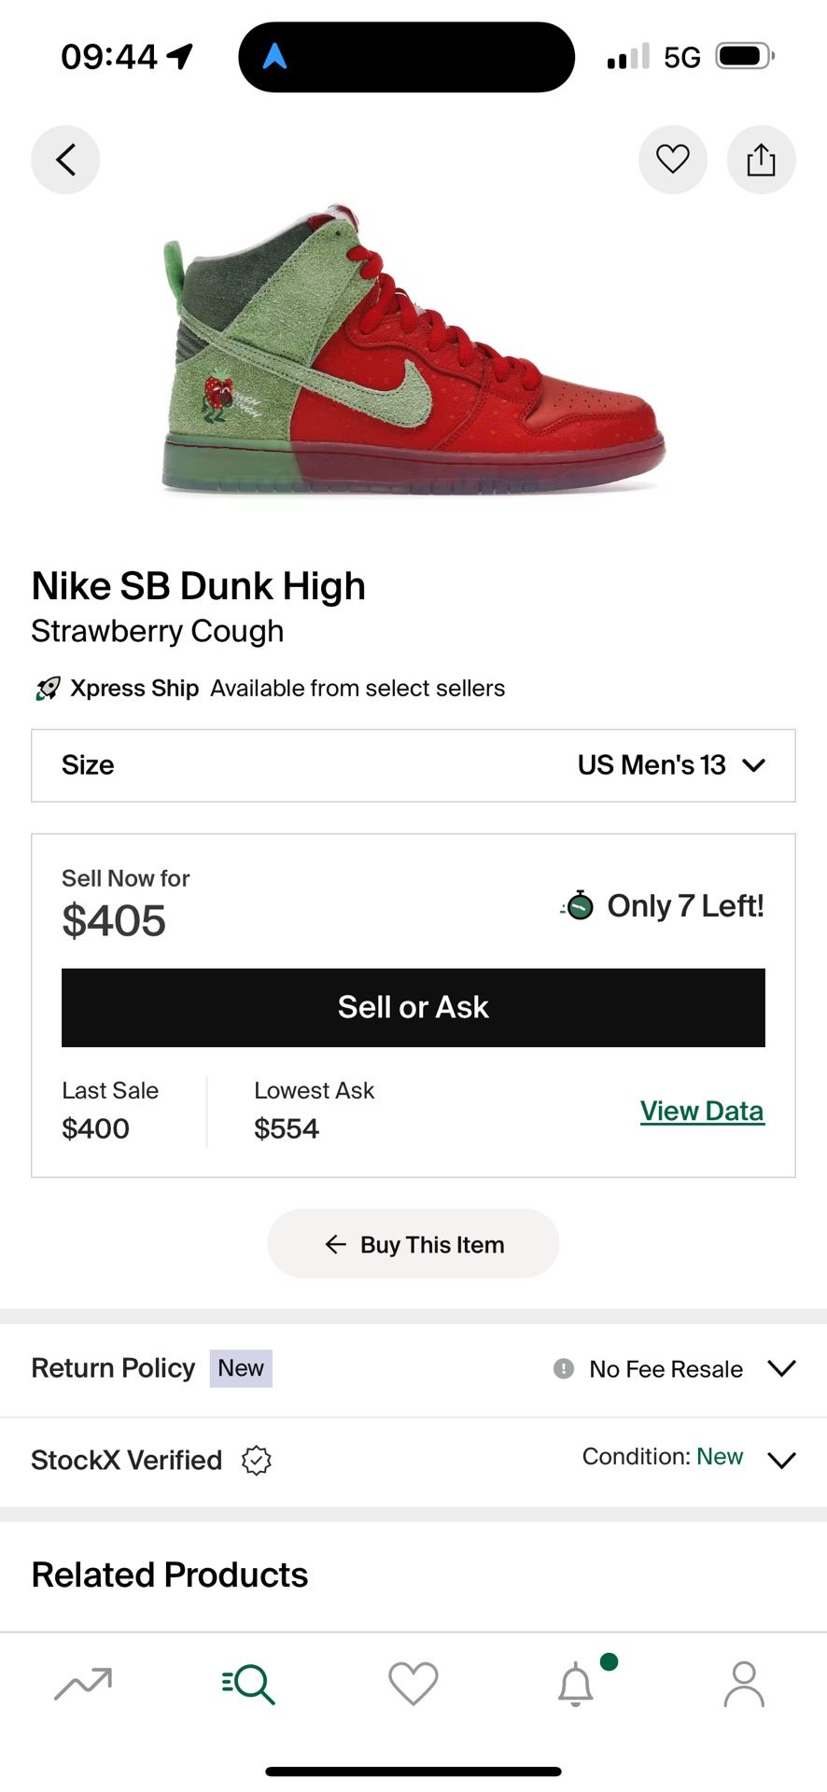Open the trending tab in bottom bar
Image resolution: width=827 pixels, height=1792 pixels.
click(83, 1683)
